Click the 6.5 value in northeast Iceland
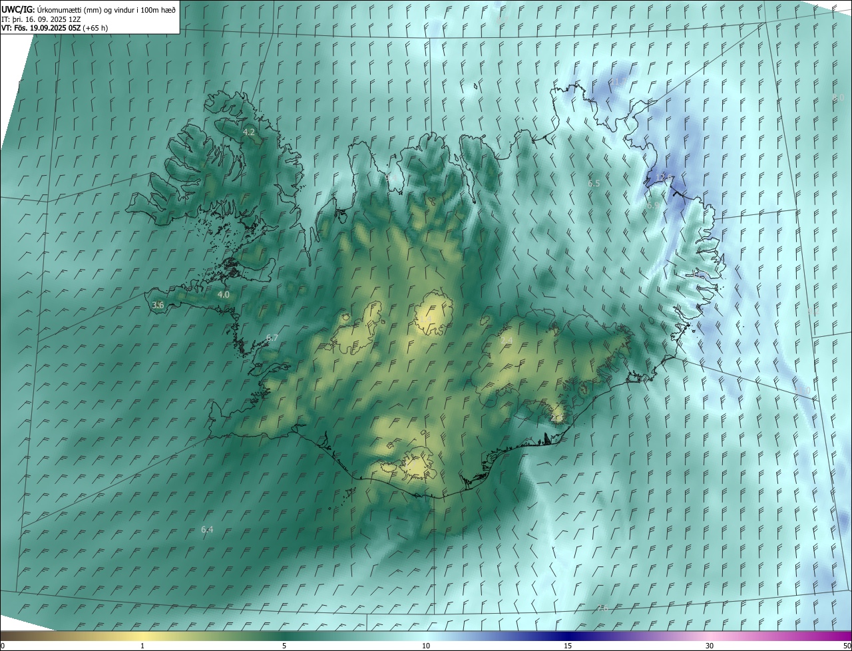The width and height of the screenshot is (852, 651). (x=594, y=183)
